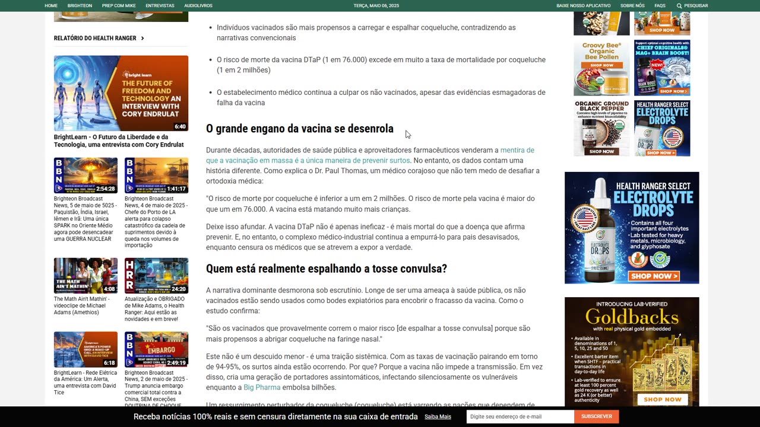This screenshot has height=427, width=760.
Task: Open the FAQS page
Action: pyautogui.click(x=660, y=5)
